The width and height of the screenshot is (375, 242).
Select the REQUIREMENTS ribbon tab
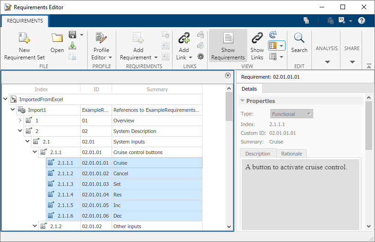tap(25, 21)
